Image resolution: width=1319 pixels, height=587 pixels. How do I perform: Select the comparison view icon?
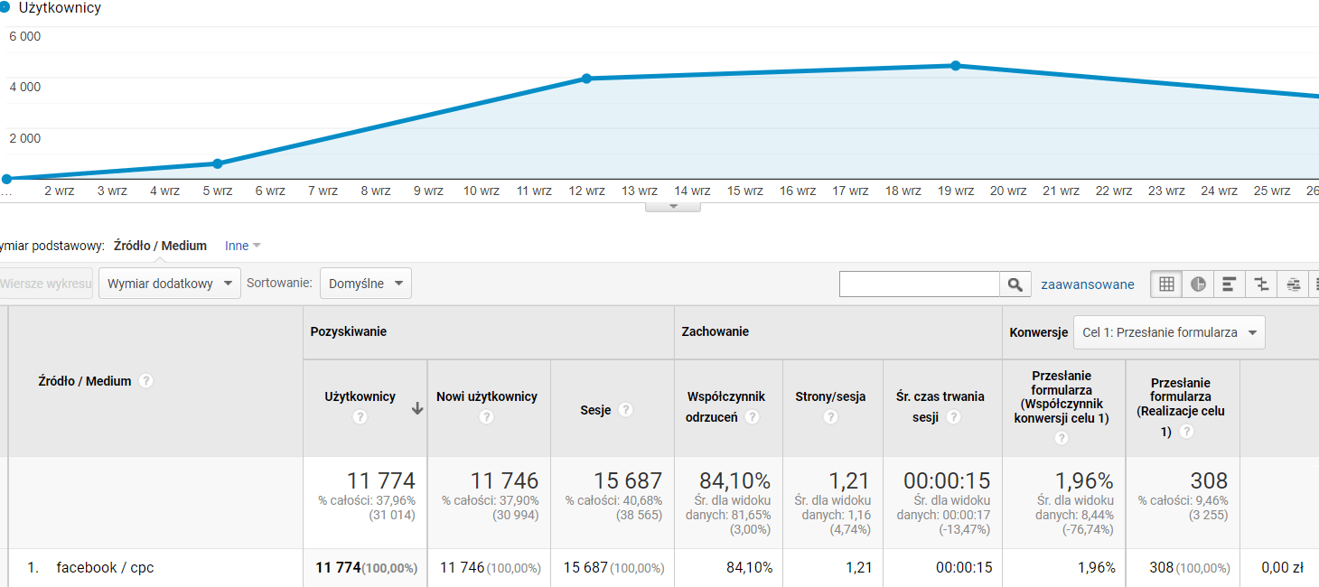pyautogui.click(x=1261, y=284)
